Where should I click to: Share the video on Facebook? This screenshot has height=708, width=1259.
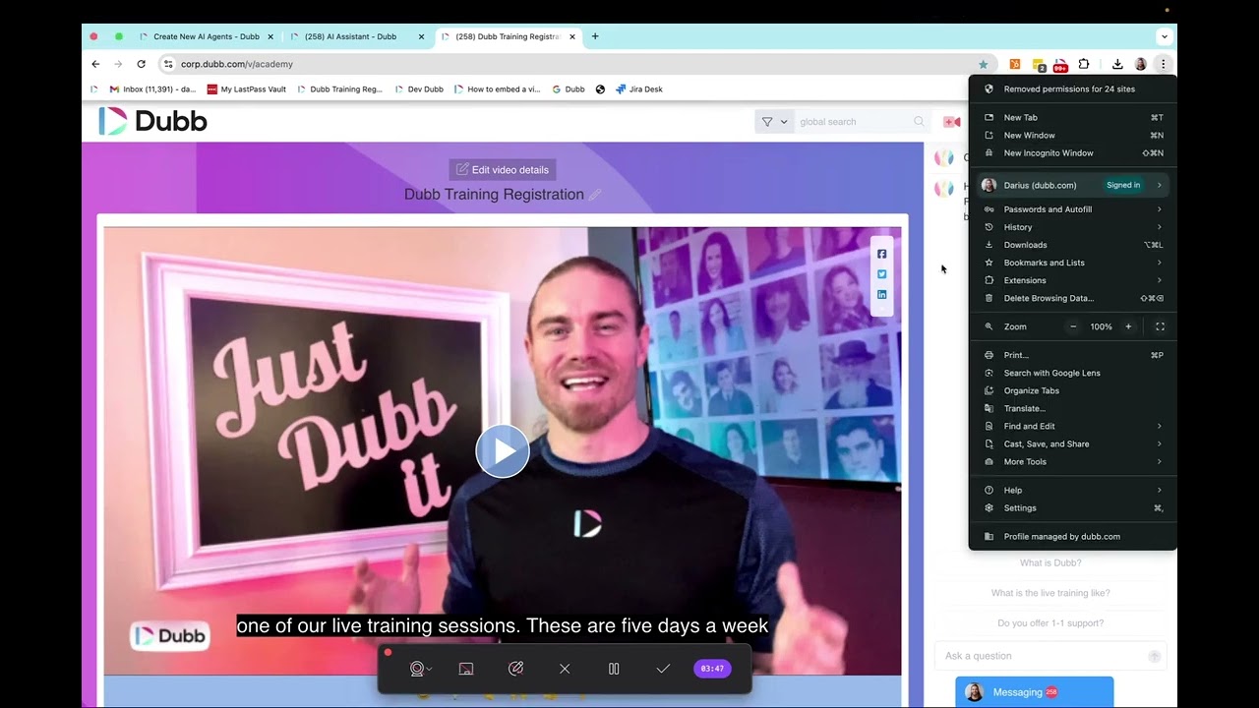(x=881, y=254)
